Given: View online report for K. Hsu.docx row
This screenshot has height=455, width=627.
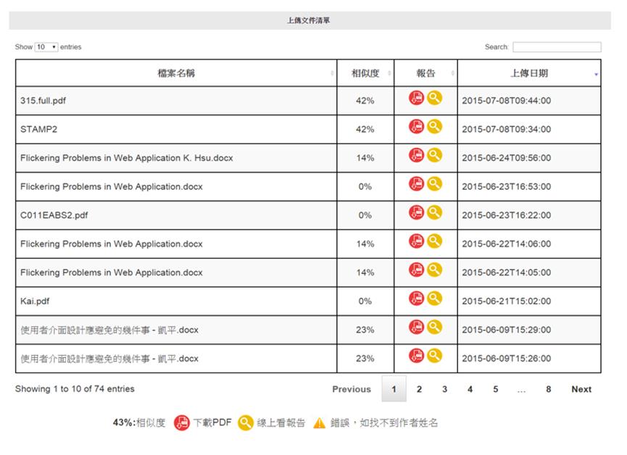Looking at the screenshot, I should click(434, 155).
